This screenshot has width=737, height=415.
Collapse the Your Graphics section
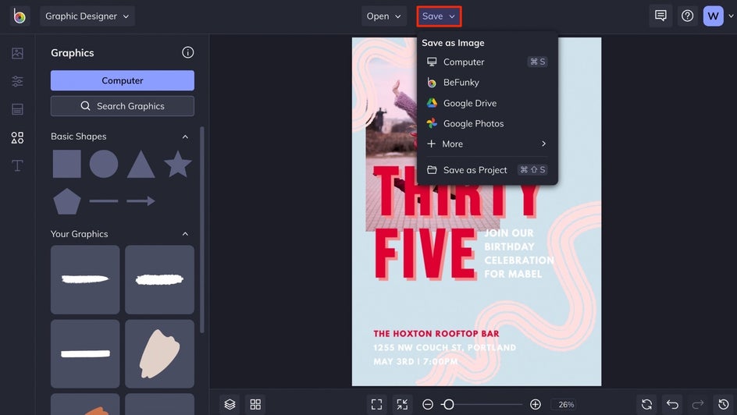click(185, 234)
